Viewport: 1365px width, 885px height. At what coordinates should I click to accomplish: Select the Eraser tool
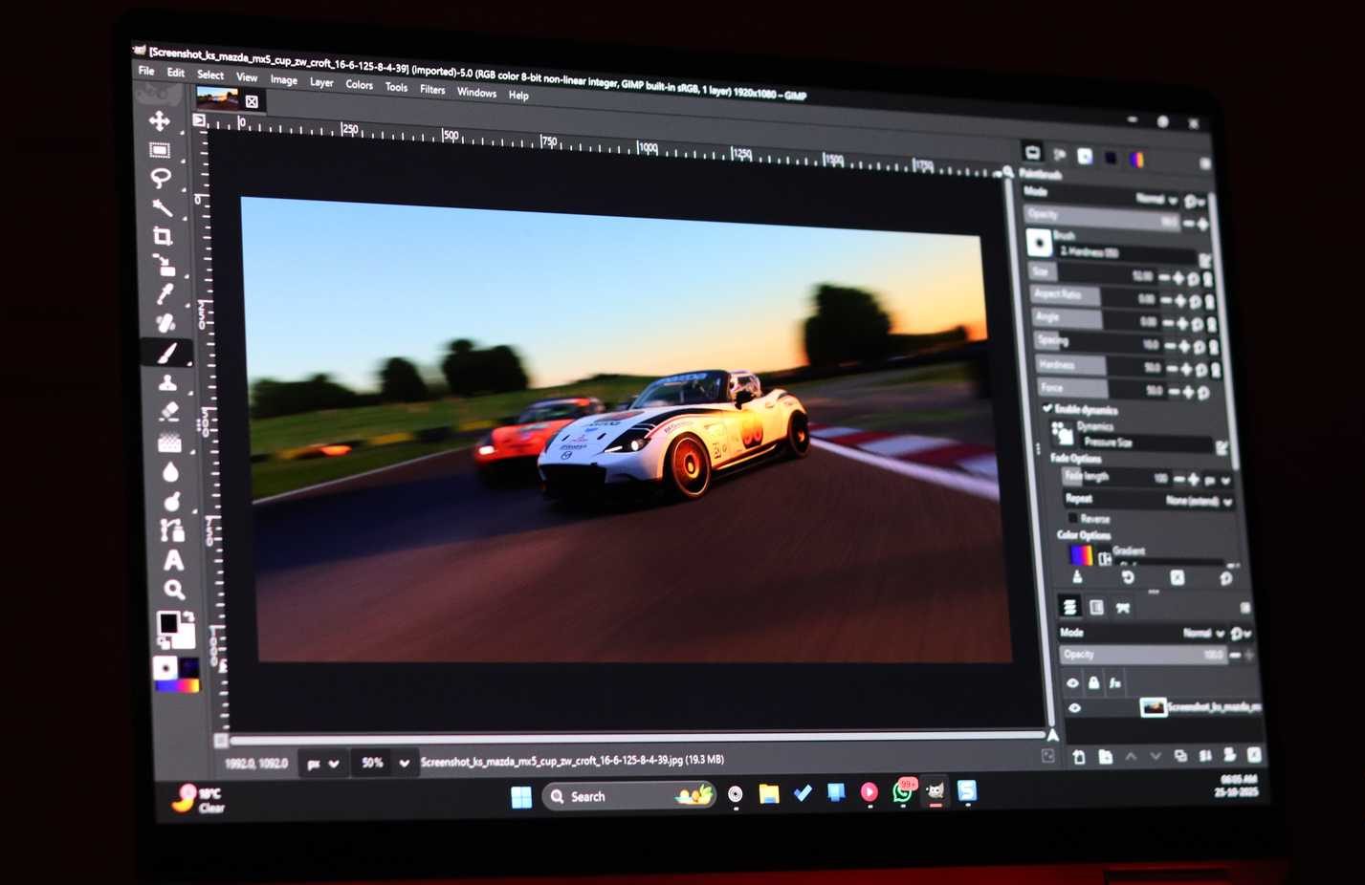point(169,411)
